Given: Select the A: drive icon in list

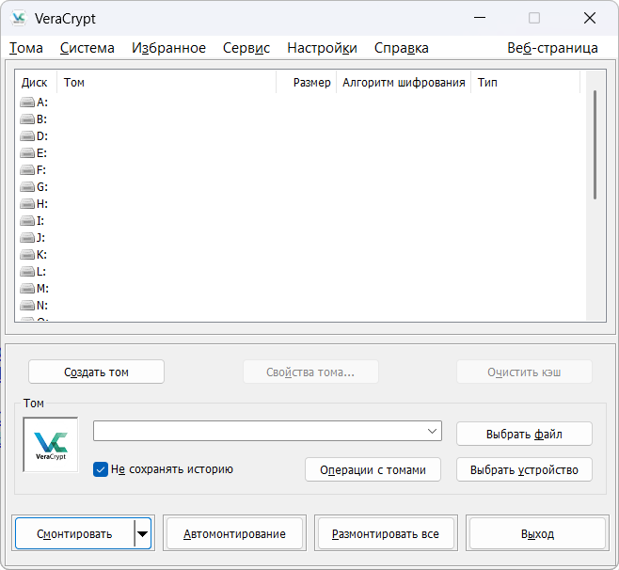Looking at the screenshot, I should pos(27,103).
